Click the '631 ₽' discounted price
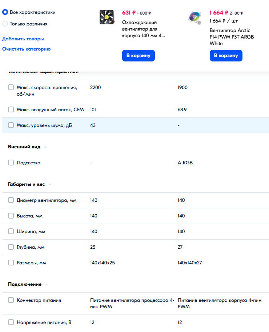269x332 pixels. (x=129, y=13)
